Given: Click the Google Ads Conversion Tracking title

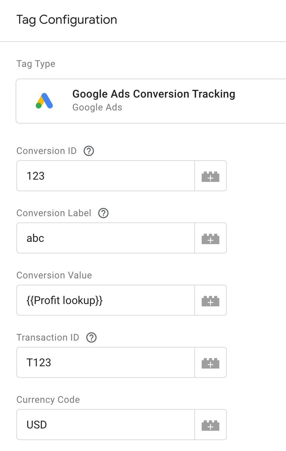Looking at the screenshot, I should pyautogui.click(x=153, y=94).
